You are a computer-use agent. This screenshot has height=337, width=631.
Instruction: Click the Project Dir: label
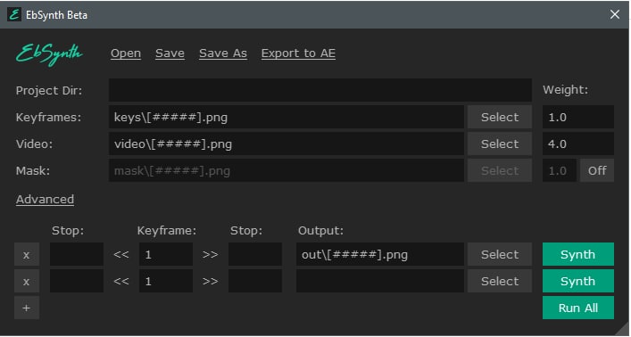coord(49,90)
